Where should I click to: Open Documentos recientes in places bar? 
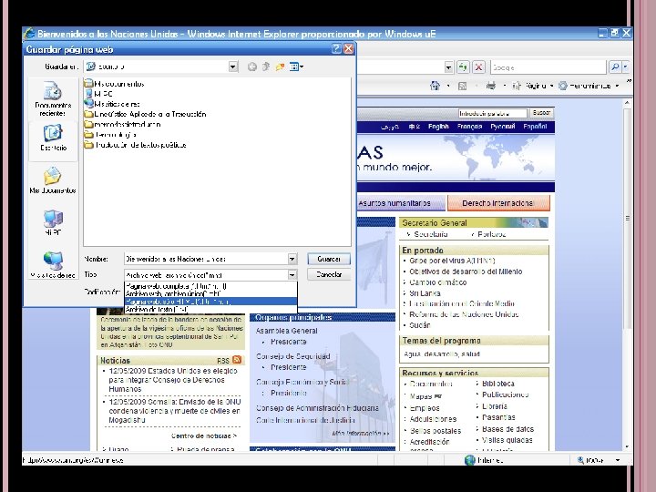coord(53,98)
